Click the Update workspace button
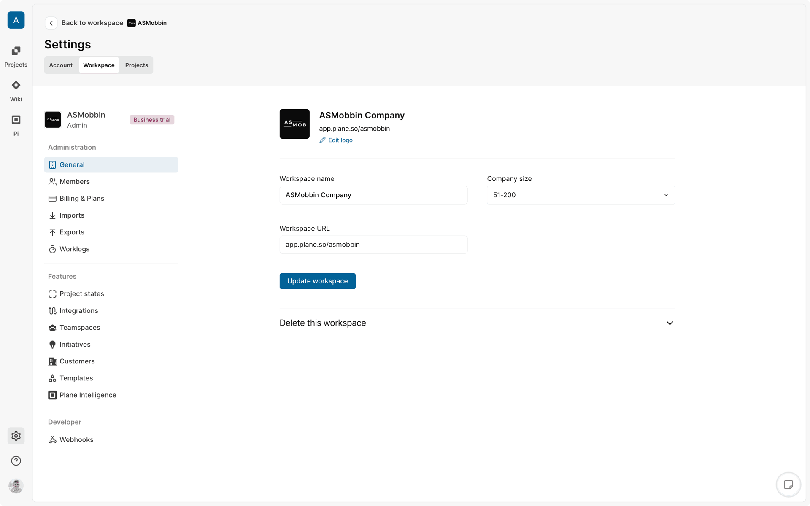This screenshot has width=810, height=506. pyautogui.click(x=317, y=281)
